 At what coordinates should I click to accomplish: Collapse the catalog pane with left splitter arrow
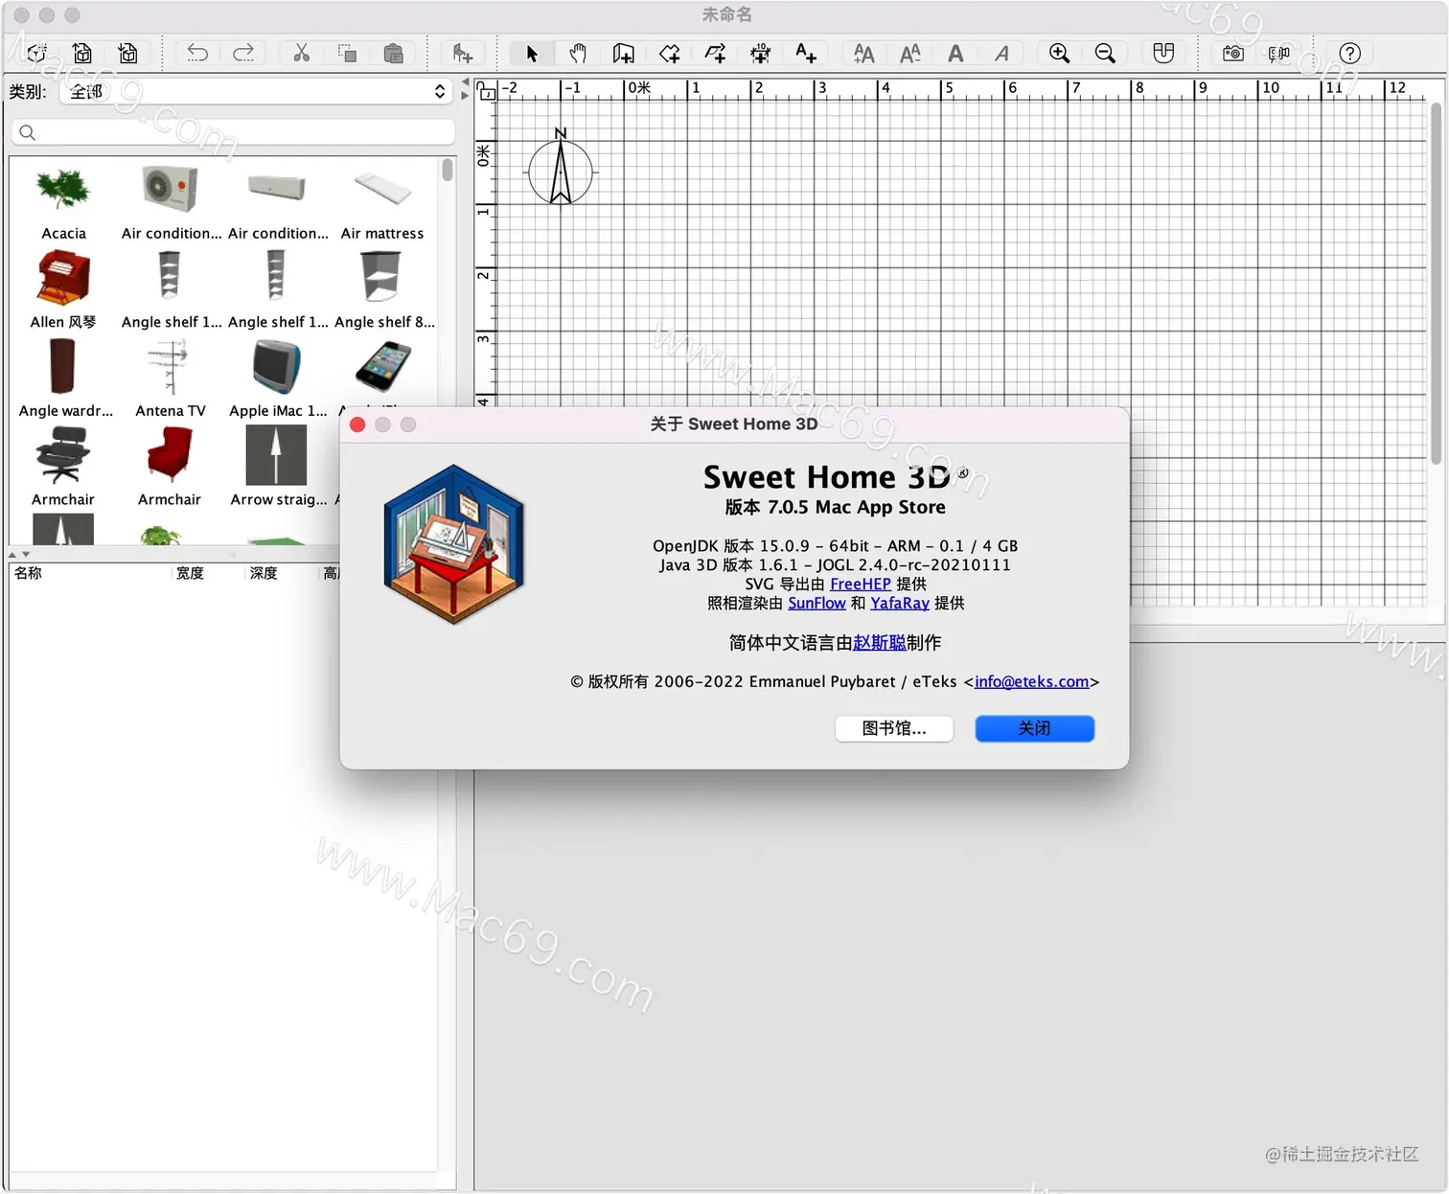[465, 82]
